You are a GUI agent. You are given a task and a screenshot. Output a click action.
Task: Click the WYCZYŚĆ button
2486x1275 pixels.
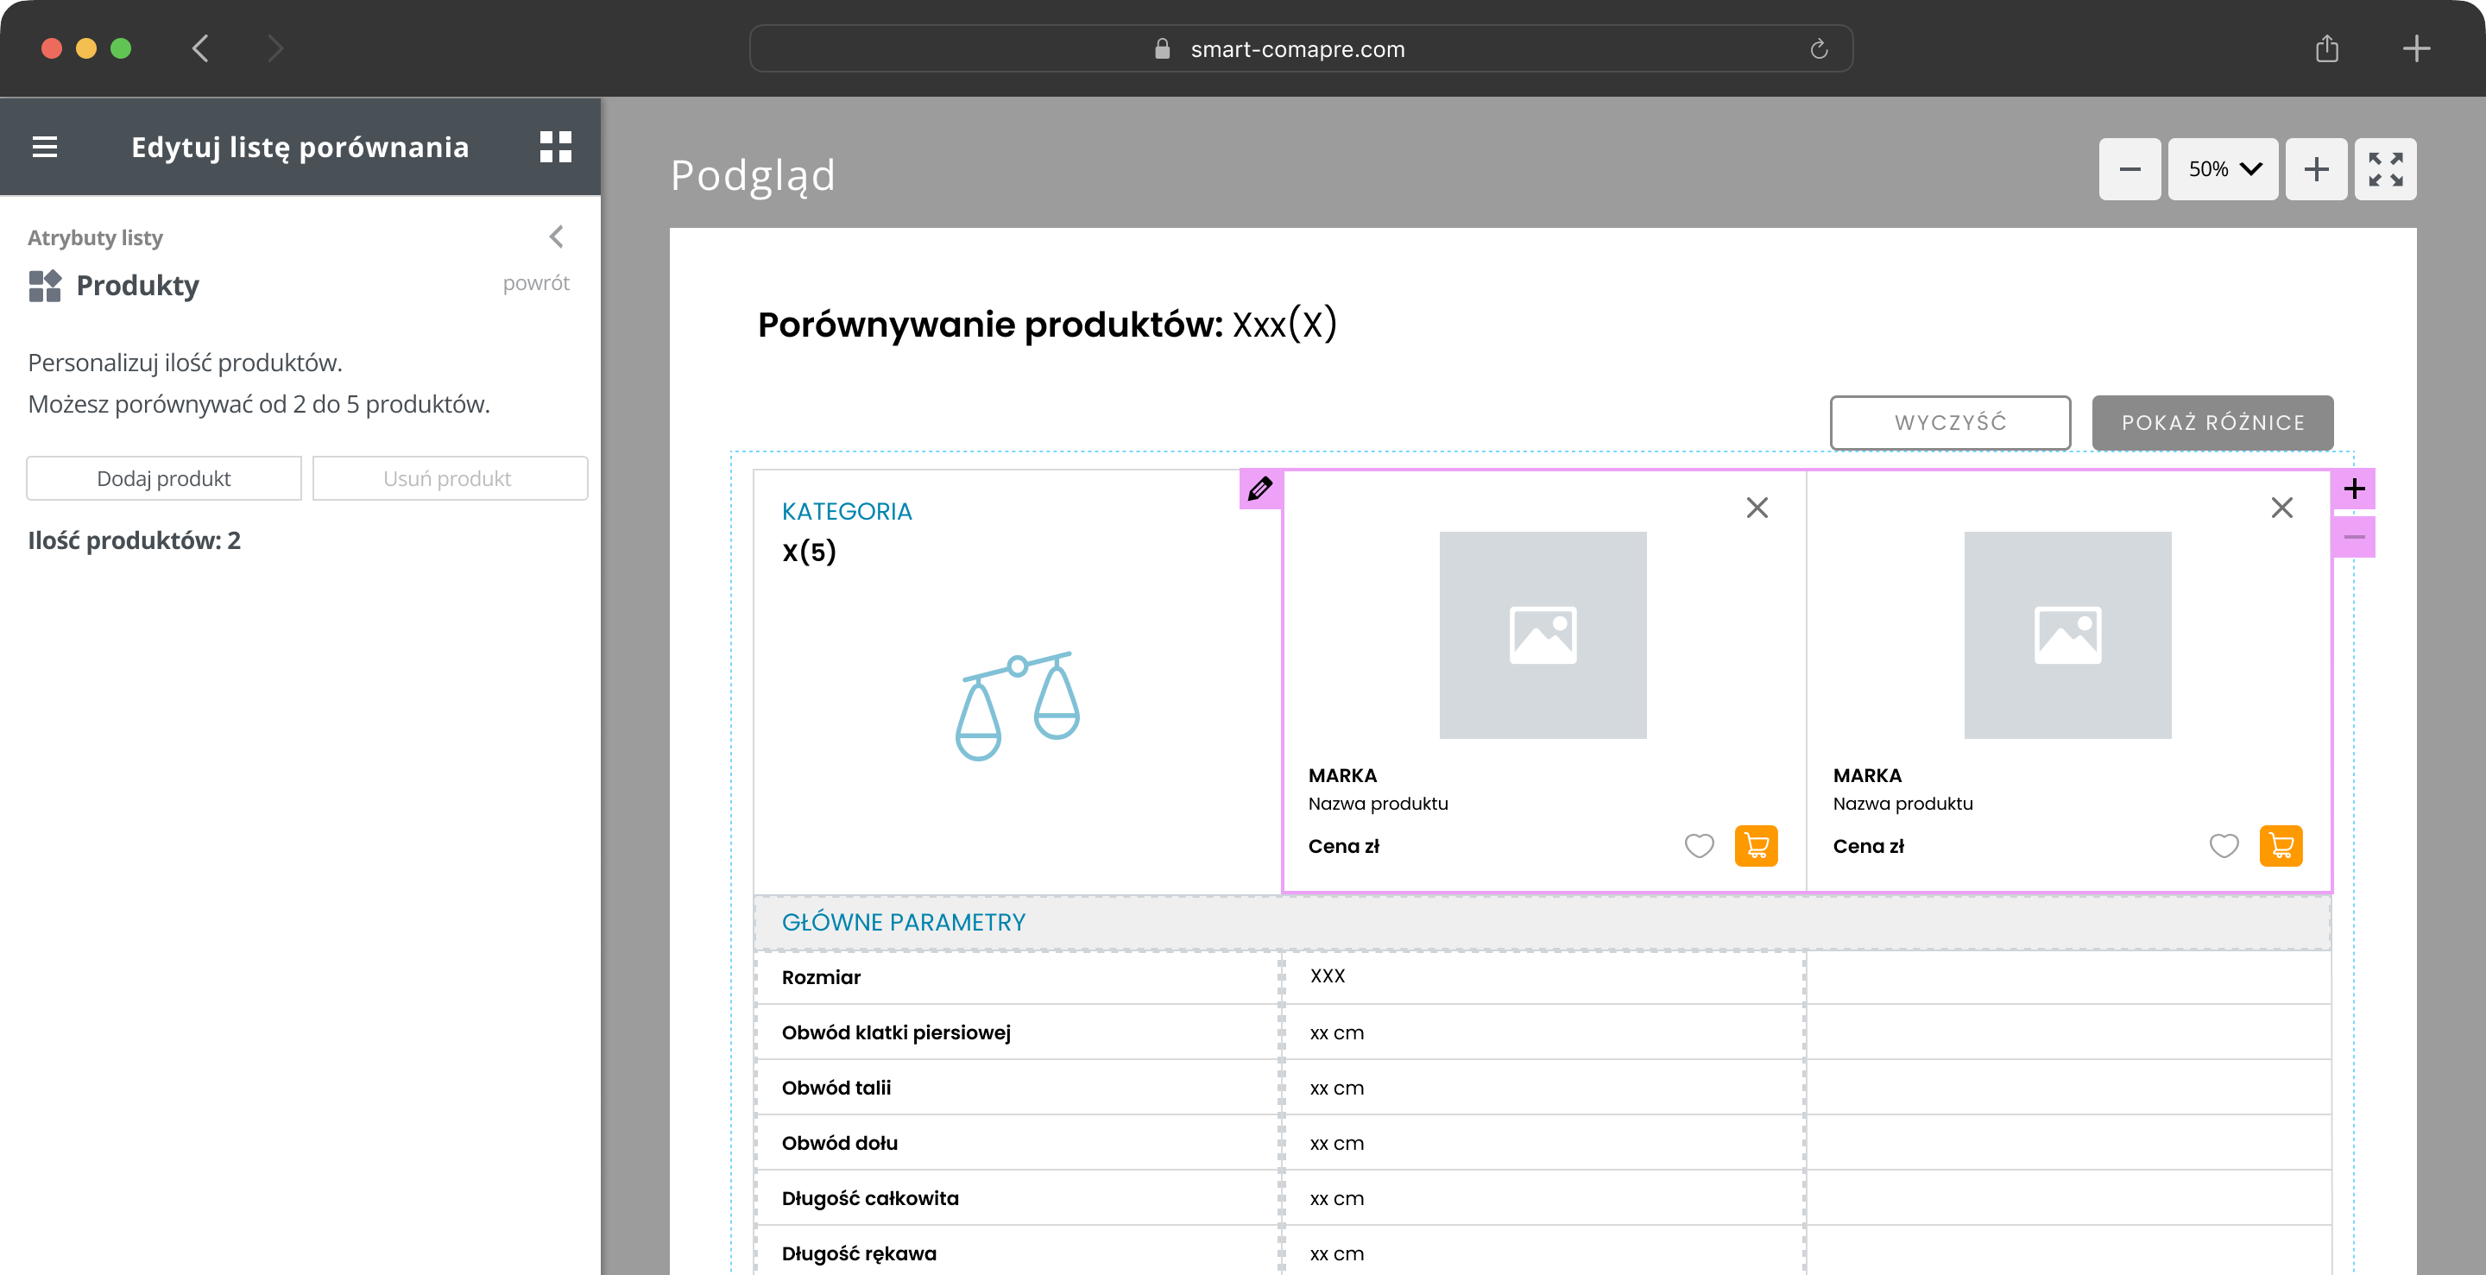1949,423
